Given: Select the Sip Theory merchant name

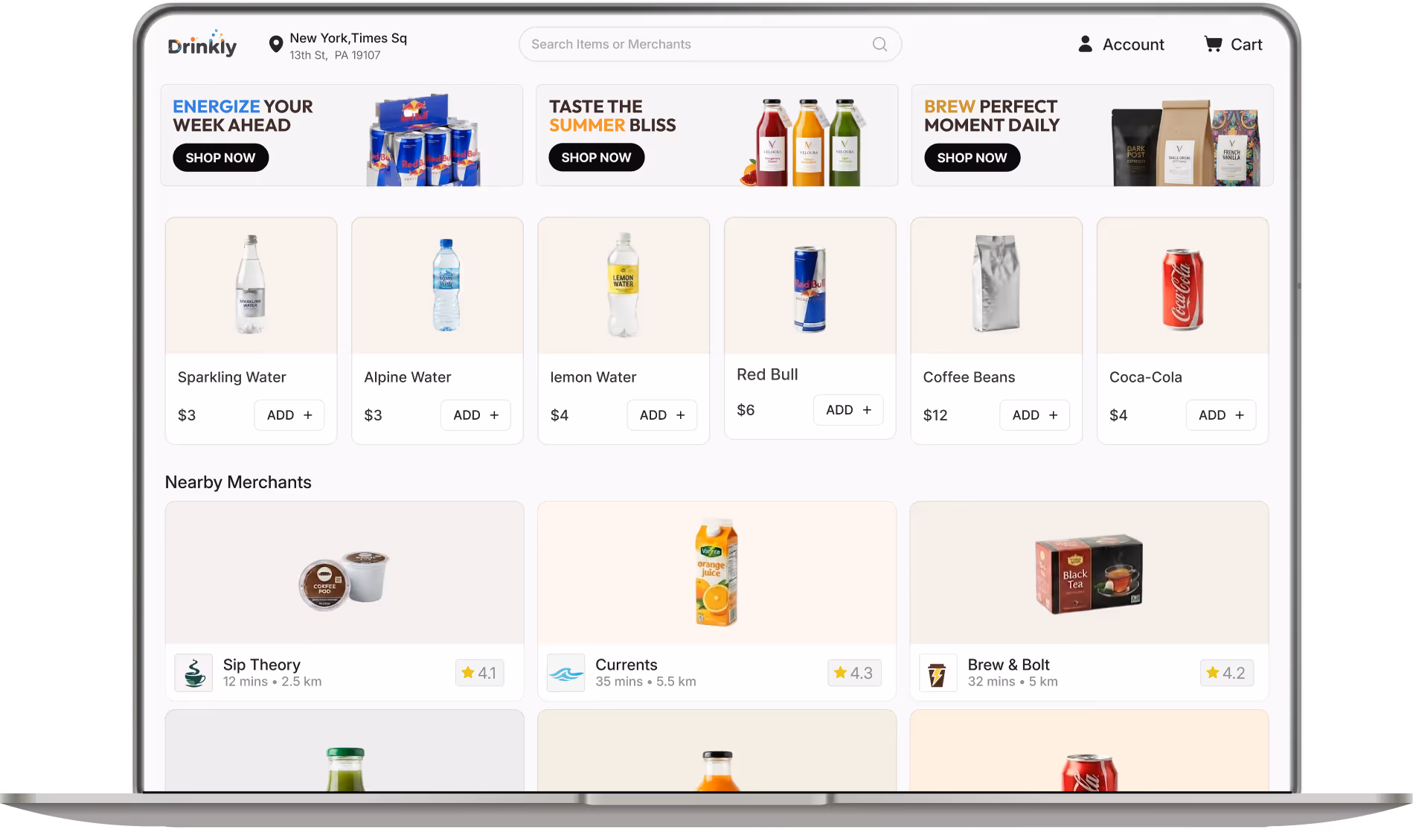Looking at the screenshot, I should (262, 665).
